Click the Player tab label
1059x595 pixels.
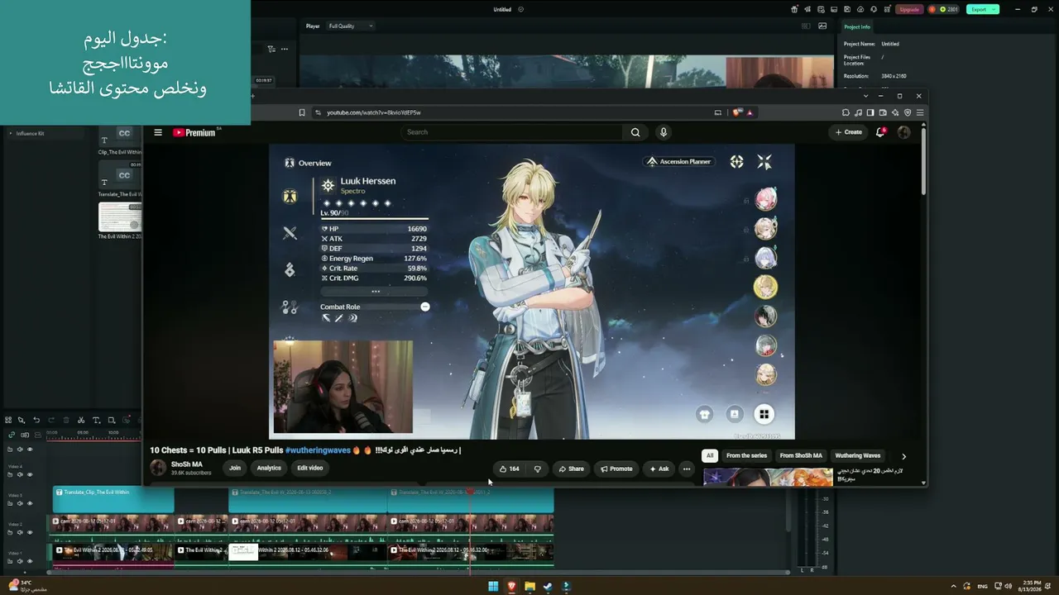coord(313,26)
